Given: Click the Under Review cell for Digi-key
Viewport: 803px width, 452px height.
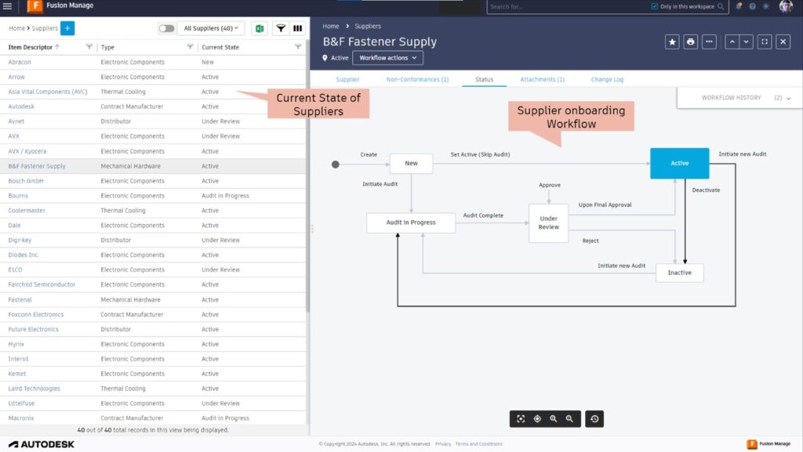Looking at the screenshot, I should click(220, 240).
